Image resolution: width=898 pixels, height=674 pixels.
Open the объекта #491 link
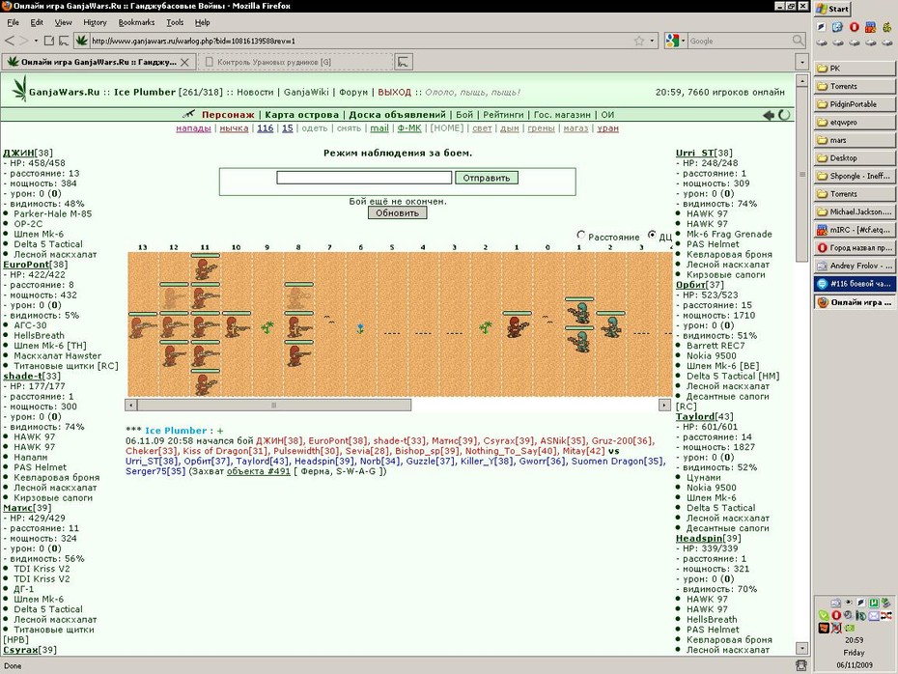click(259, 471)
